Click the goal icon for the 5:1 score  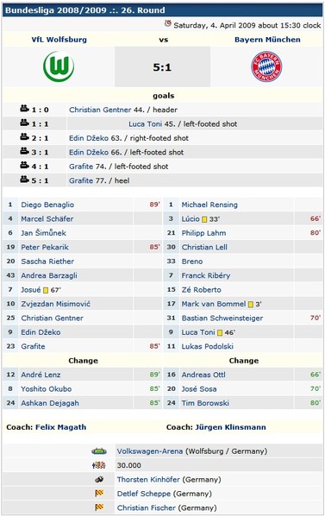tap(25, 179)
